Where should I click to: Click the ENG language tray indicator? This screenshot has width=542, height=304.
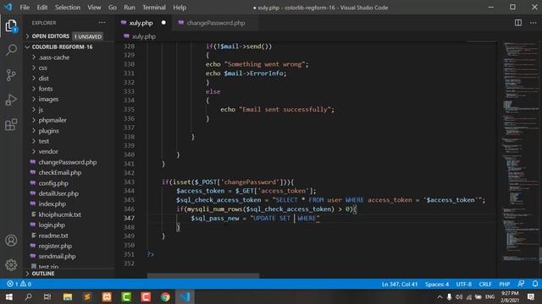489,296
